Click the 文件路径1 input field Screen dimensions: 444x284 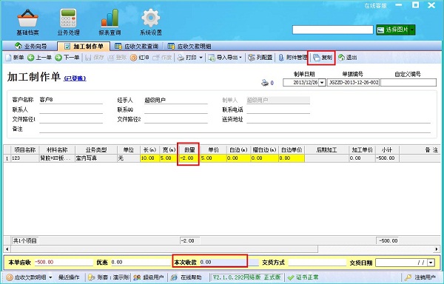pos(71,119)
